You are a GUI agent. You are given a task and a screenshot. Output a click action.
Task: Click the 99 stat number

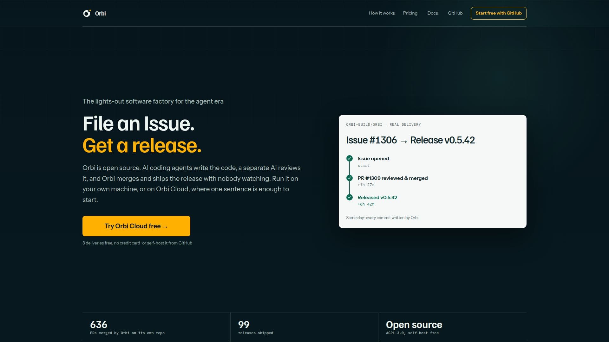point(244,325)
